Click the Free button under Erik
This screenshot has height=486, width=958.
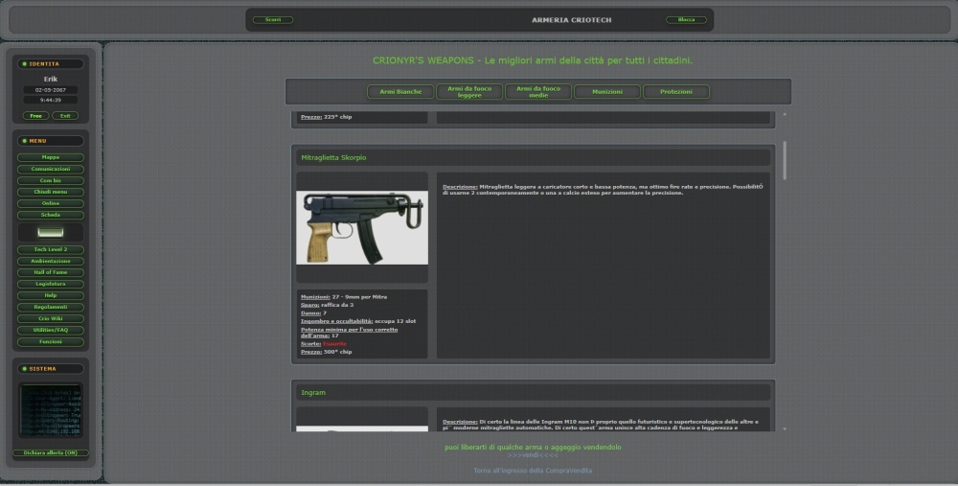click(x=36, y=116)
